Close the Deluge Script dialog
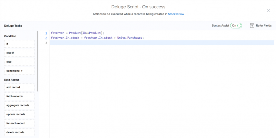The image size is (276, 138). [268, 10]
